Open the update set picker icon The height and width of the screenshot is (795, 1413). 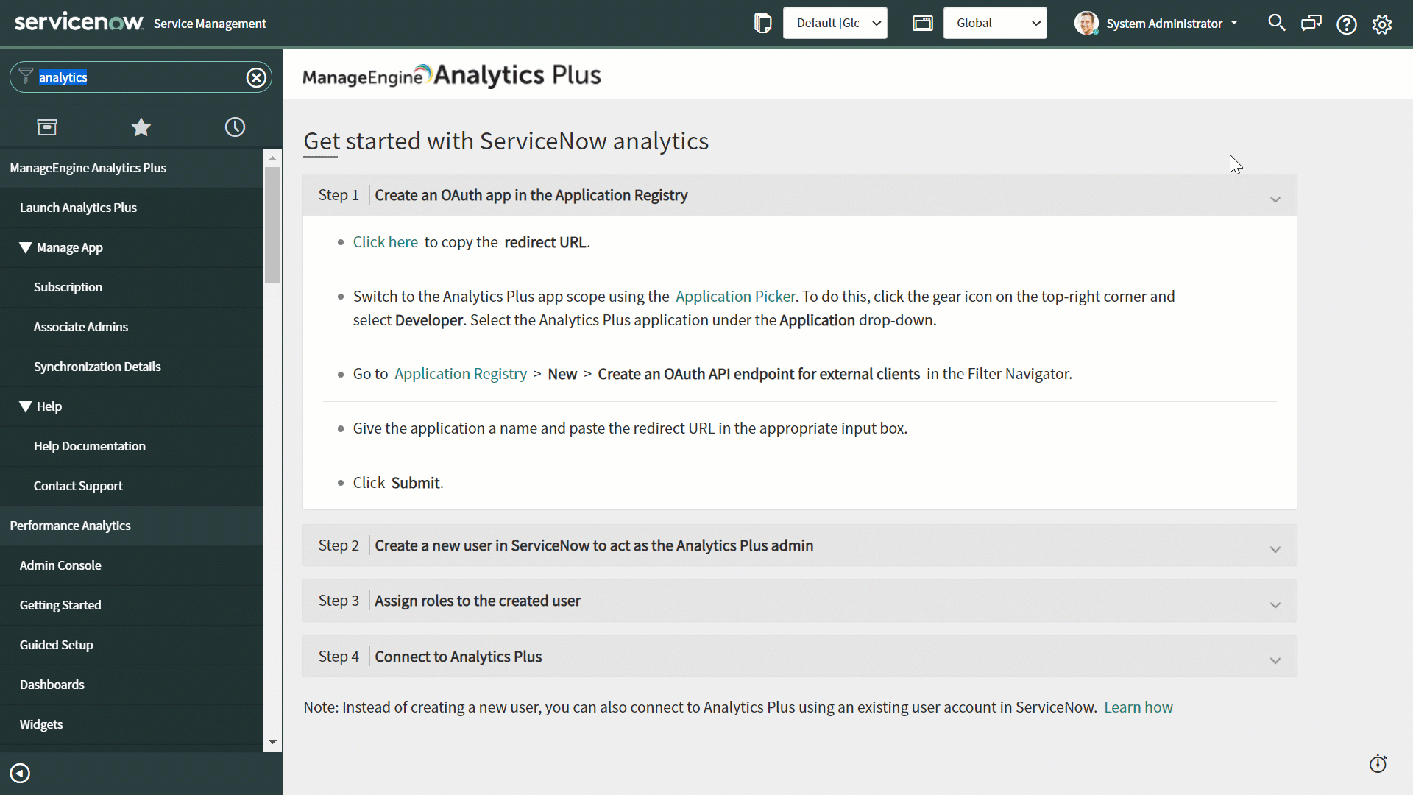763,24
